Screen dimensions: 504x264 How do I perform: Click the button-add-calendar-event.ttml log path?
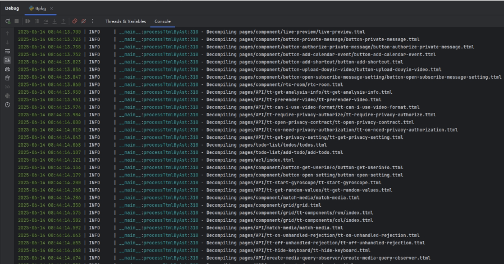(337, 54)
